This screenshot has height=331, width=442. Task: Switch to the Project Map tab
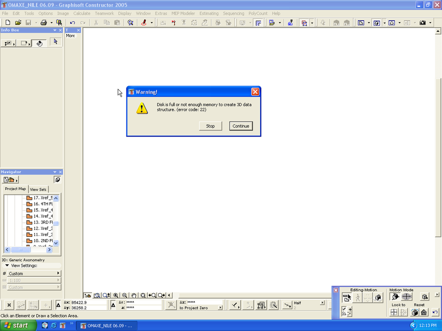point(15,189)
